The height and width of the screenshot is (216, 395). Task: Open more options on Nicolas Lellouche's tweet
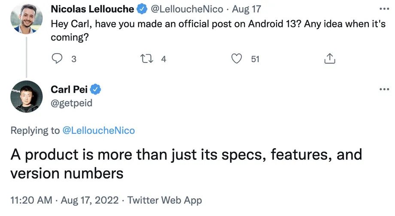pyautogui.click(x=383, y=9)
